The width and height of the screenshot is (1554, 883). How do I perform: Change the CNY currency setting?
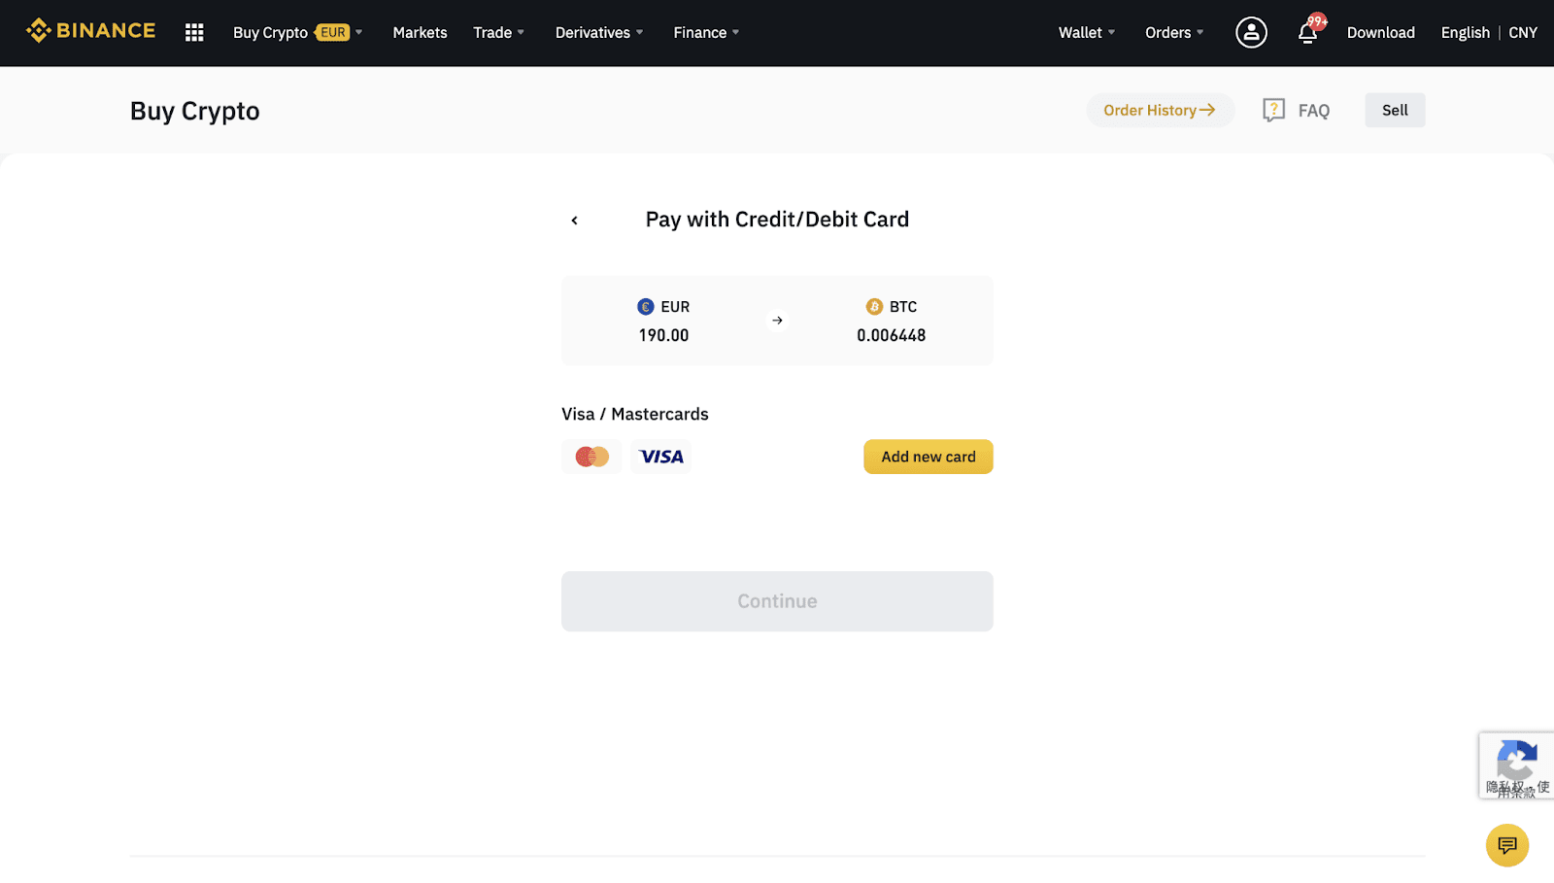coord(1523,33)
